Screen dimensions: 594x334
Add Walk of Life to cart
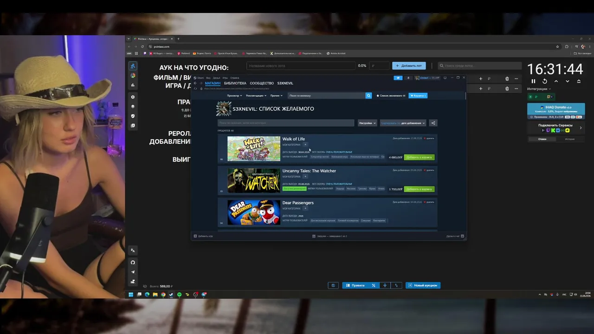click(420, 157)
